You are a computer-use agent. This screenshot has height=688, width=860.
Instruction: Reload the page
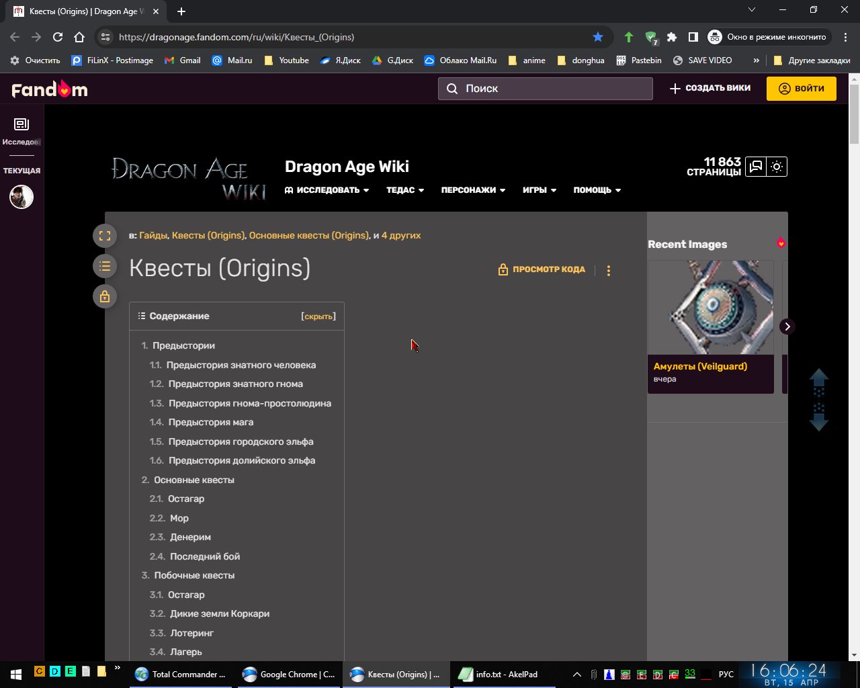click(58, 37)
